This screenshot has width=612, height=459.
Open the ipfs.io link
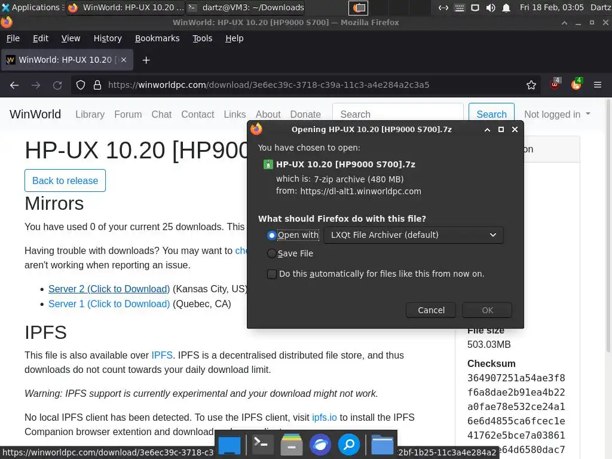point(325,417)
